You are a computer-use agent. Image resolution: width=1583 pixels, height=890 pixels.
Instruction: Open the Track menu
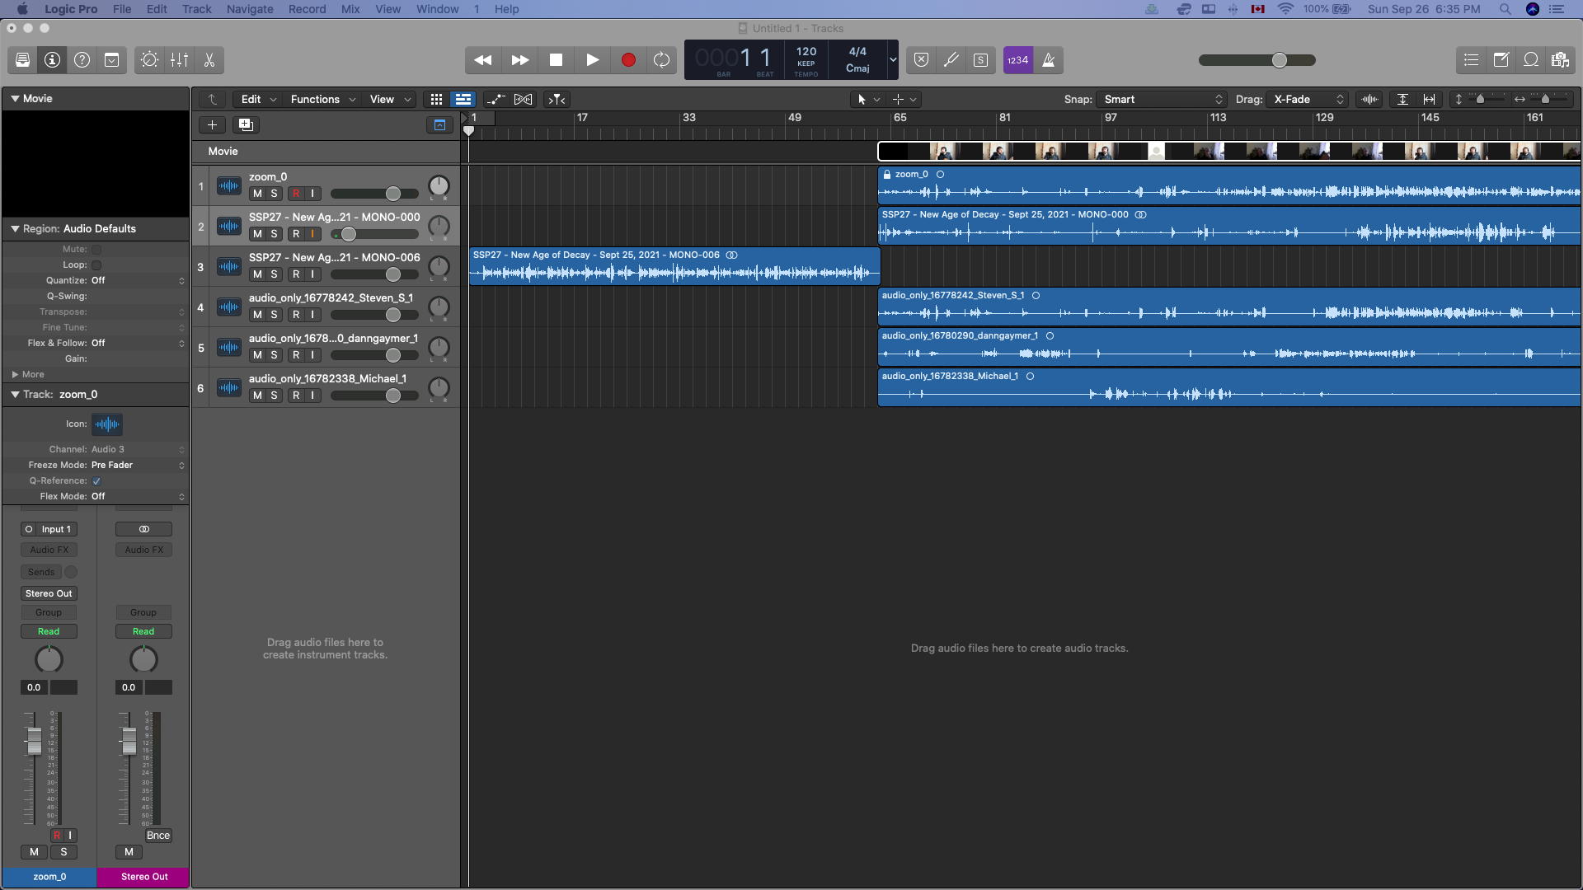pyautogui.click(x=196, y=9)
